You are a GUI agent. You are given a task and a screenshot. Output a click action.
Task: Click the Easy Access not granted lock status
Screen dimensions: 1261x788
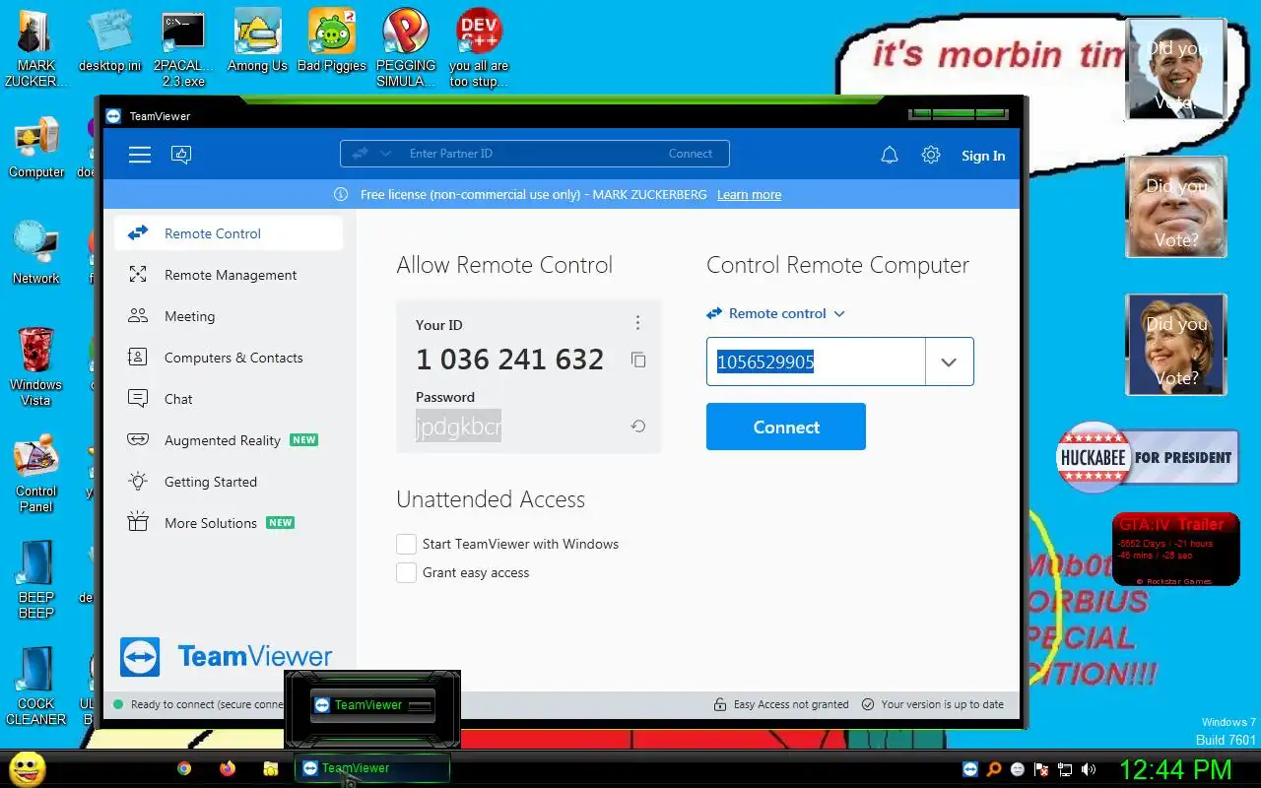pos(782,704)
